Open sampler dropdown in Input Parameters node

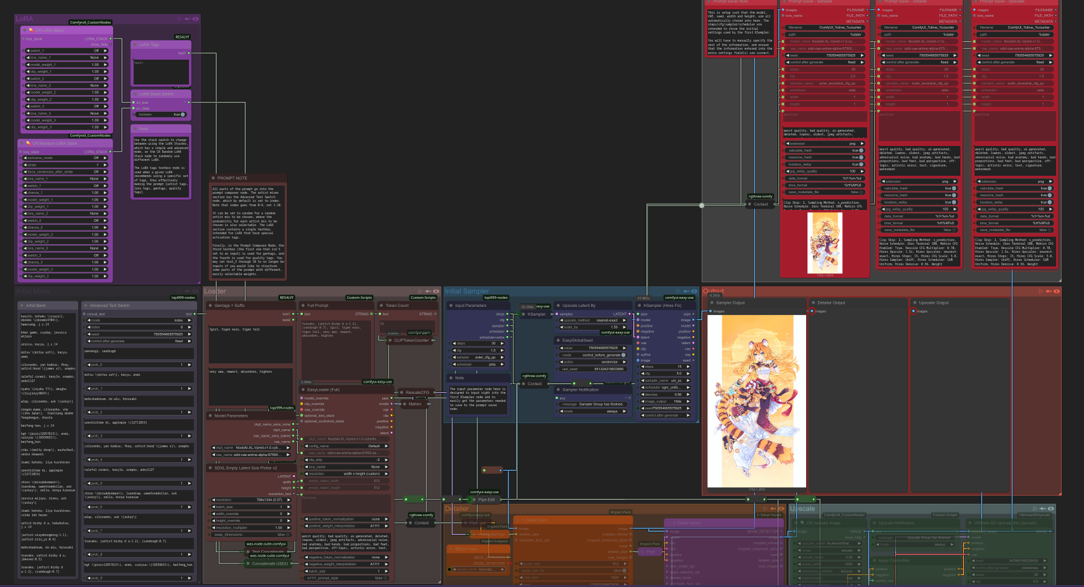478,357
